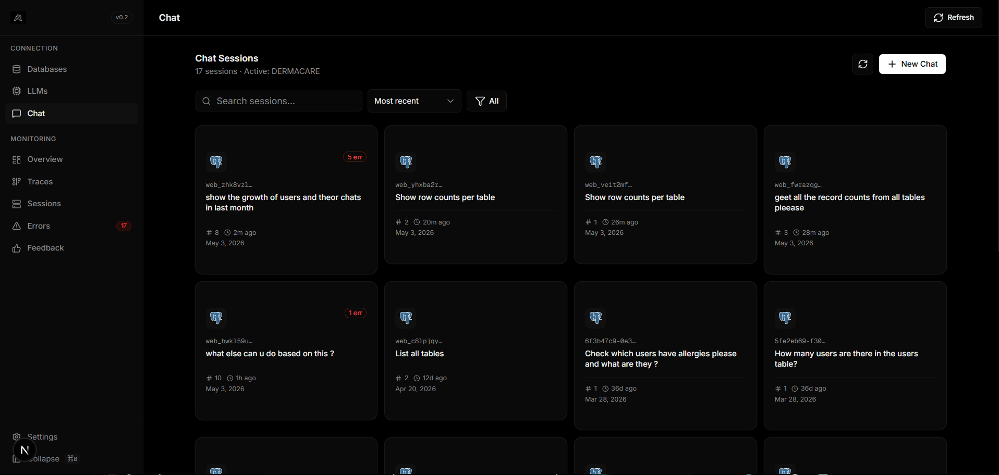999x475 pixels.
Task: Click the Chat Sessions heading
Action: click(x=227, y=58)
